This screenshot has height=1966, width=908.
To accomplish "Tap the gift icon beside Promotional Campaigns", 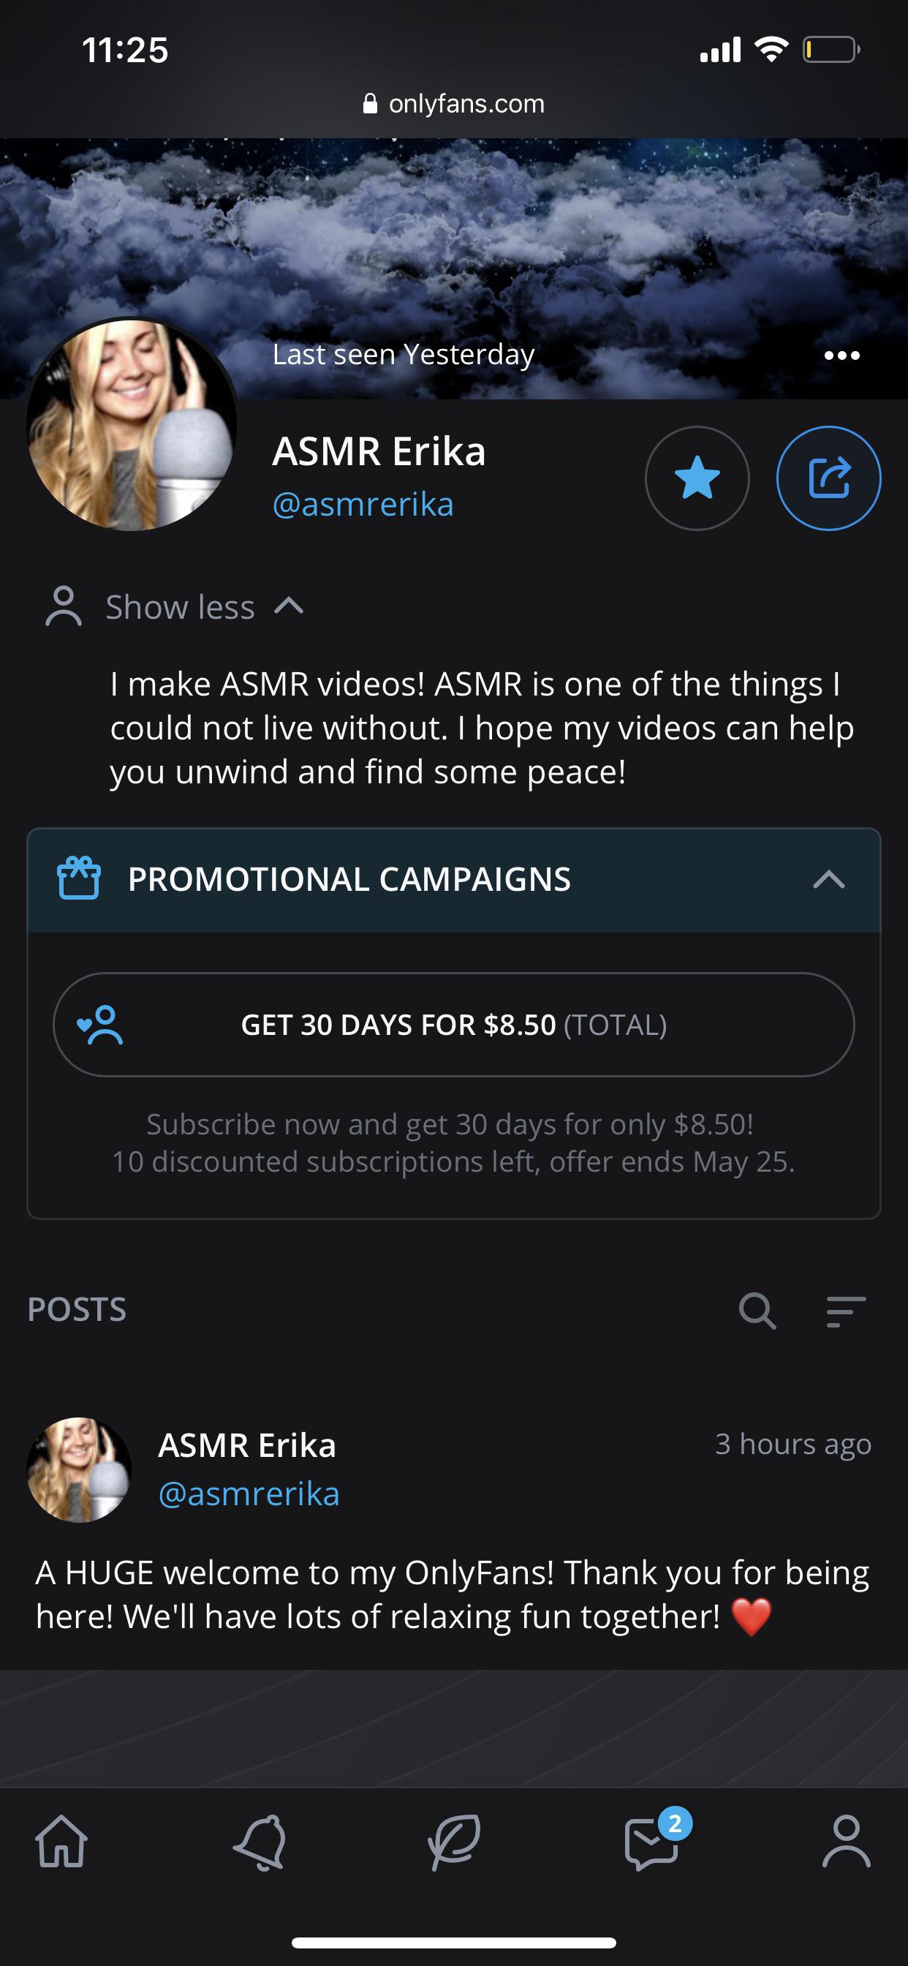I will [79, 879].
